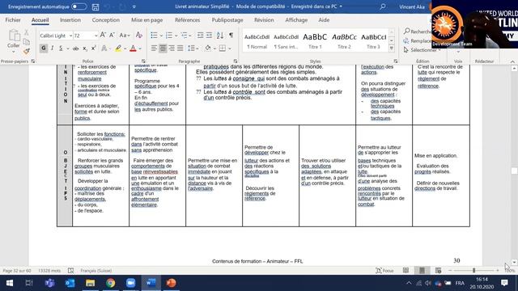
Task: Expand the styles gallery with More arrow
Action: click(x=392, y=48)
